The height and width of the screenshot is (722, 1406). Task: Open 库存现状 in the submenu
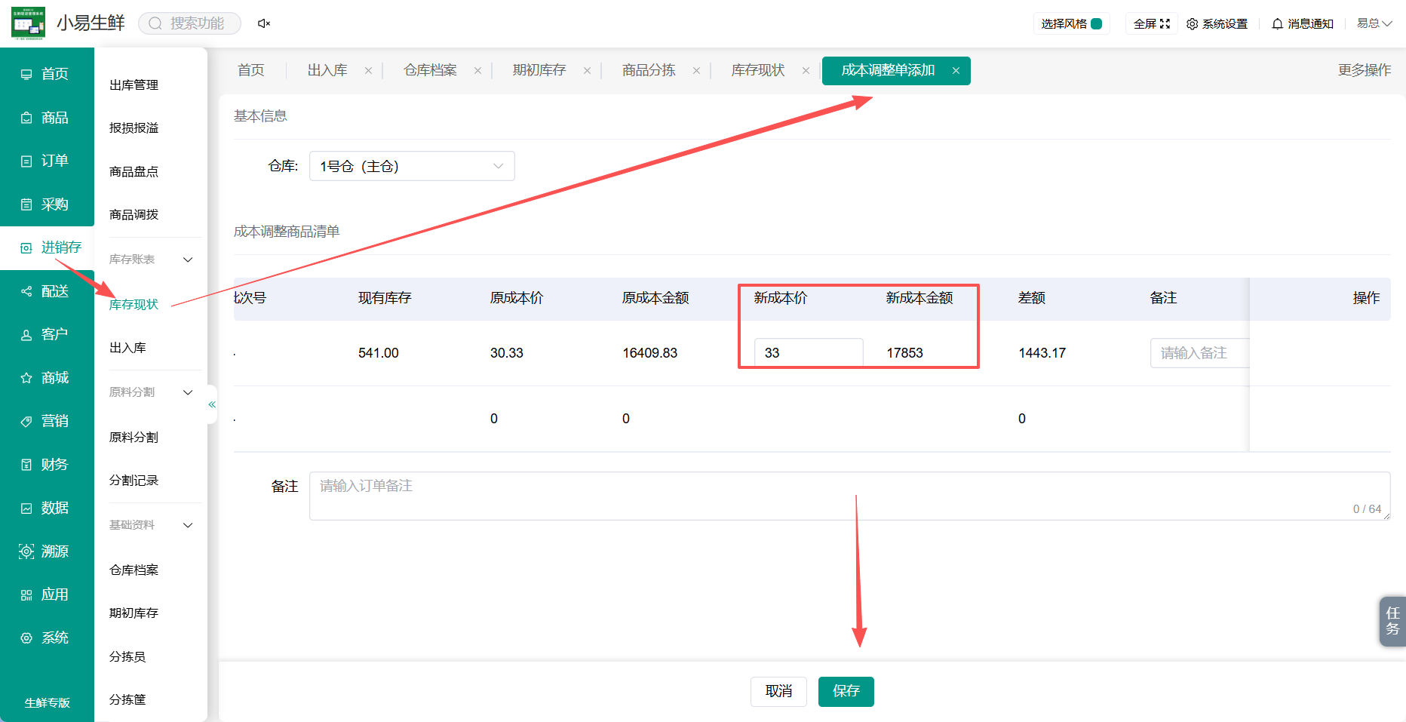click(x=134, y=304)
